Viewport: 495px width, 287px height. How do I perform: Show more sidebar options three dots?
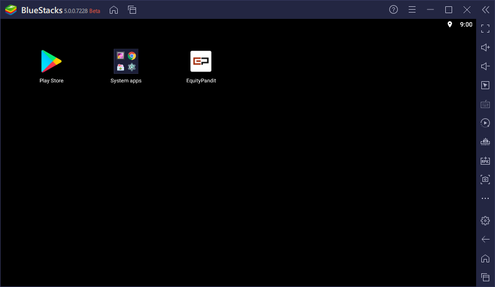[x=485, y=198]
